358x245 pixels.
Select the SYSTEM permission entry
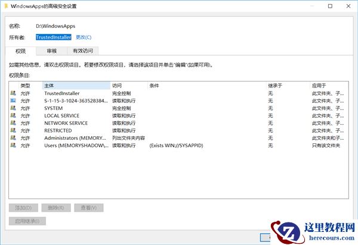click(x=178, y=108)
